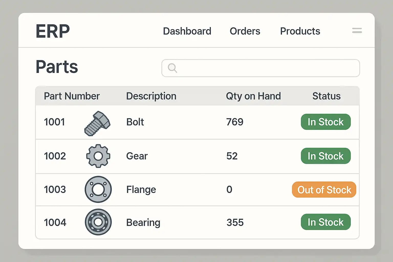The height and width of the screenshot is (262, 393).
Task: Sort by Part Number column header
Action: pos(72,96)
